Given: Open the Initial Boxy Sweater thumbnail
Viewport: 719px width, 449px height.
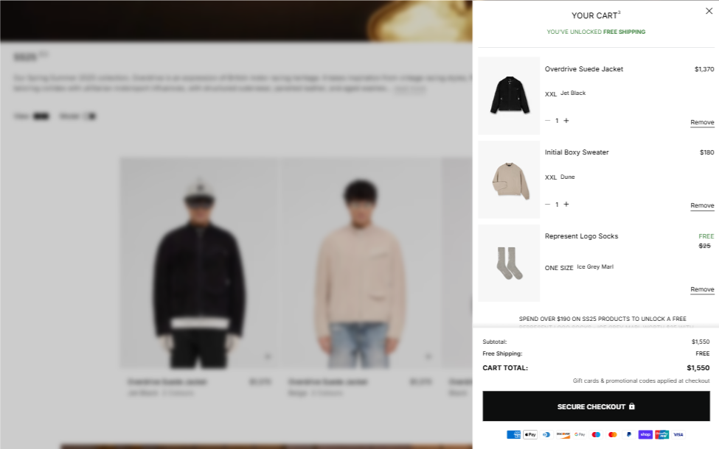Looking at the screenshot, I should coord(509,180).
